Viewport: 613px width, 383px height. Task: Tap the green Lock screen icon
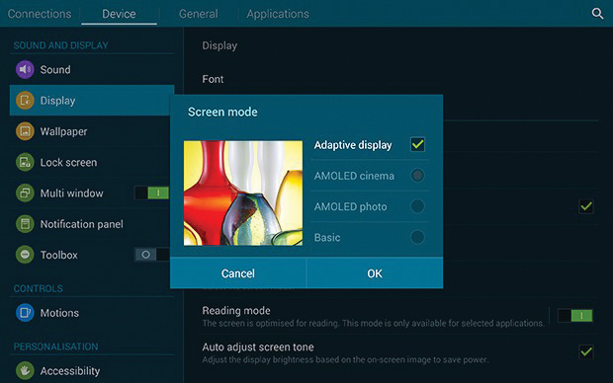25,162
